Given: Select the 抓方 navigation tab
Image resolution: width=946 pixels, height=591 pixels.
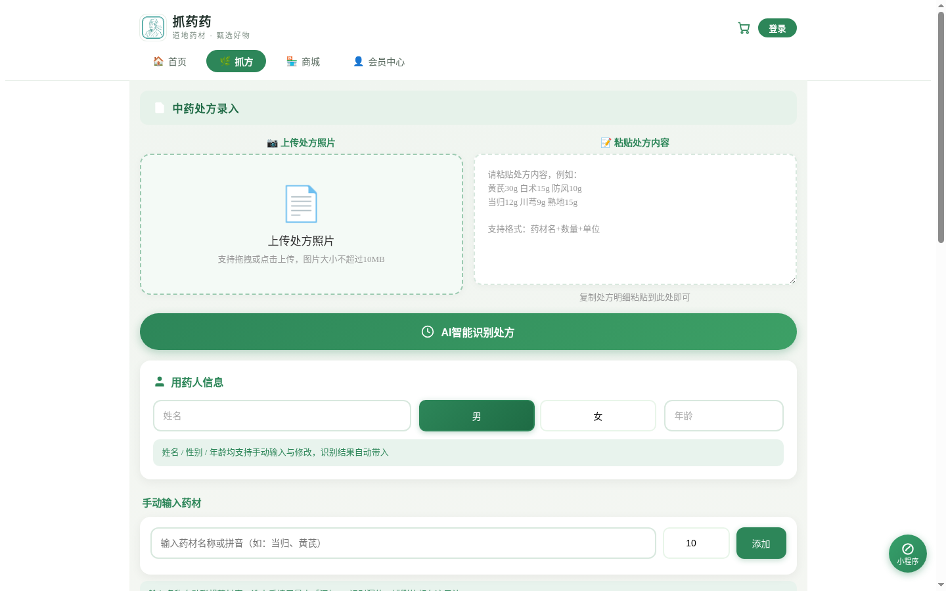Looking at the screenshot, I should pos(236,61).
